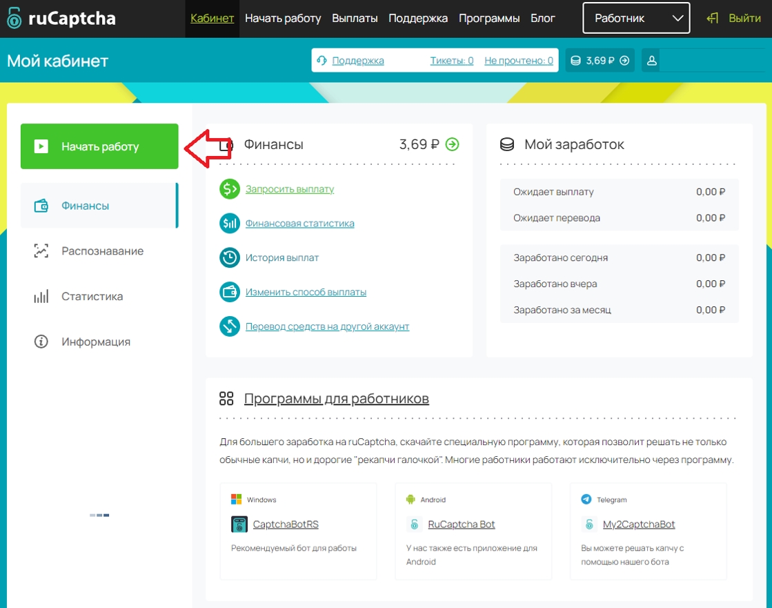772x608 pixels.
Task: Open Тикеты: 0 link
Action: point(452,61)
